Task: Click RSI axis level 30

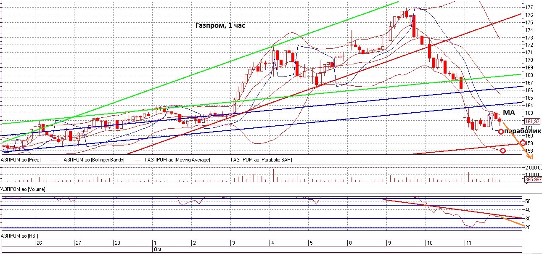Action: 528,219
